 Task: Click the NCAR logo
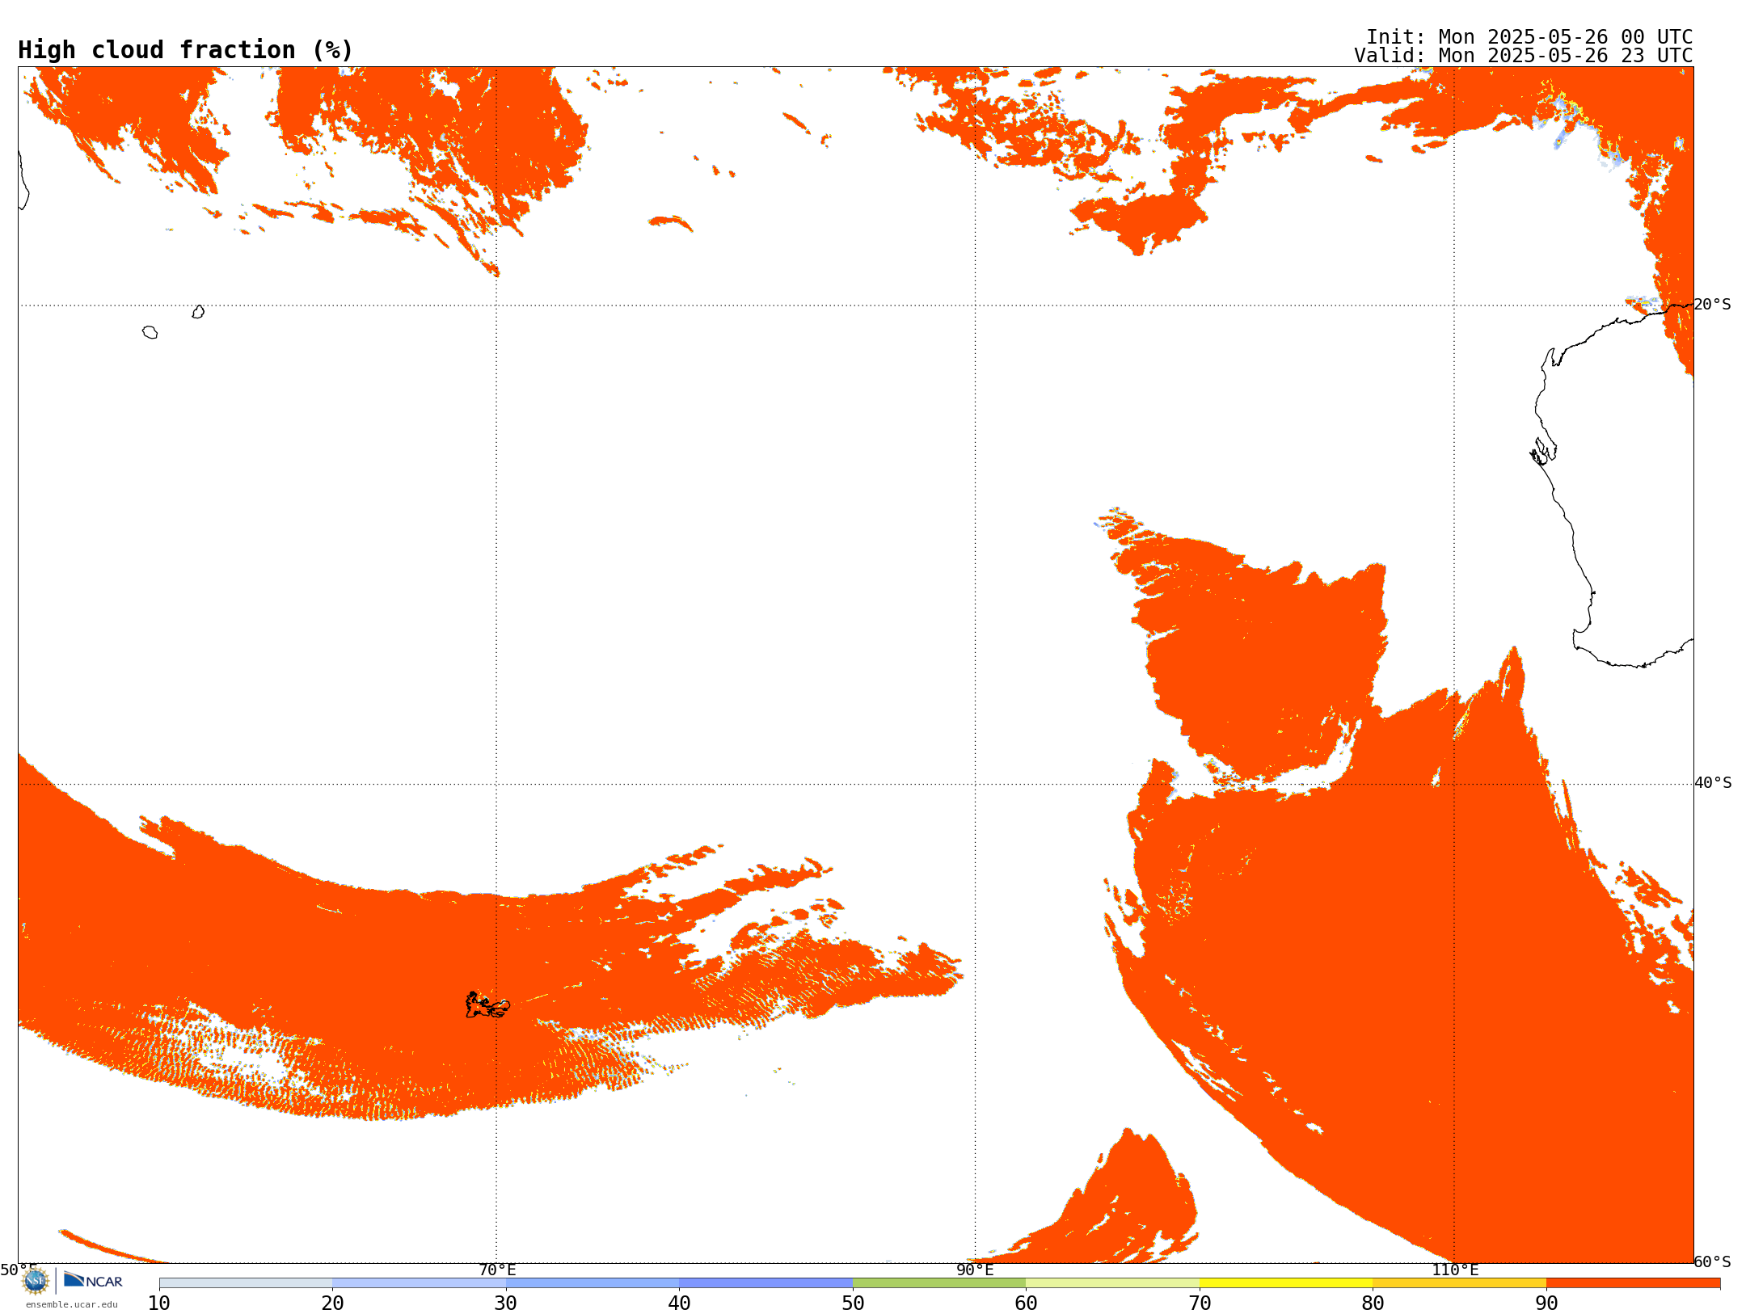[x=93, y=1280]
